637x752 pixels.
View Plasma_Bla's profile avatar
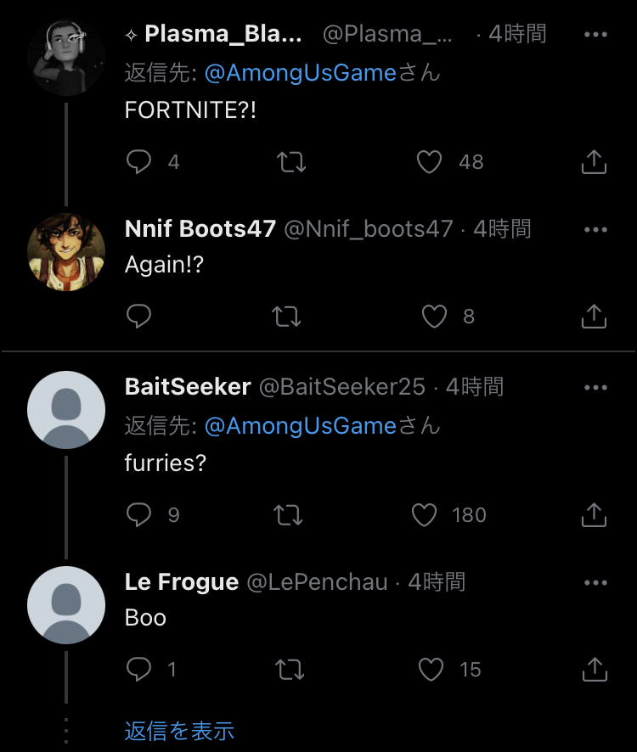click(x=66, y=57)
